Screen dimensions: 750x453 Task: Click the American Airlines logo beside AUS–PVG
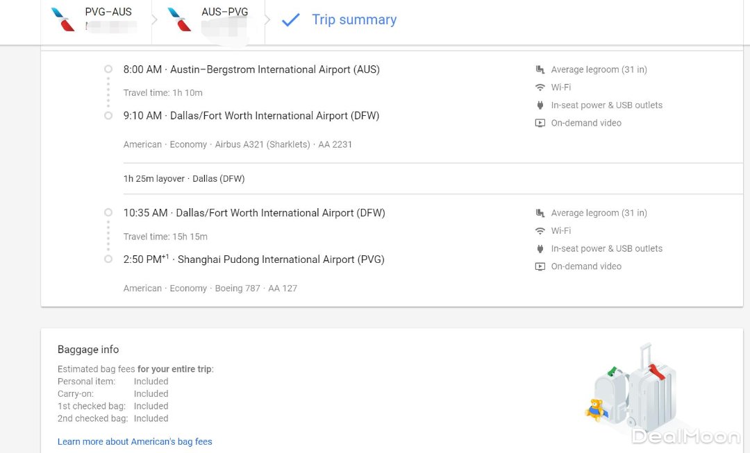point(179,19)
